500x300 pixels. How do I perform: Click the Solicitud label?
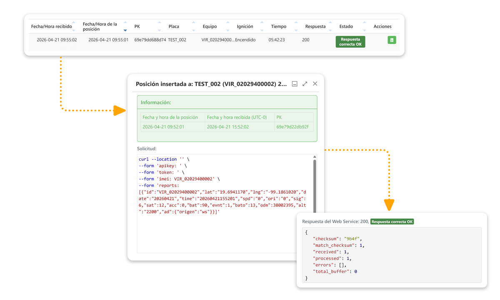point(147,148)
